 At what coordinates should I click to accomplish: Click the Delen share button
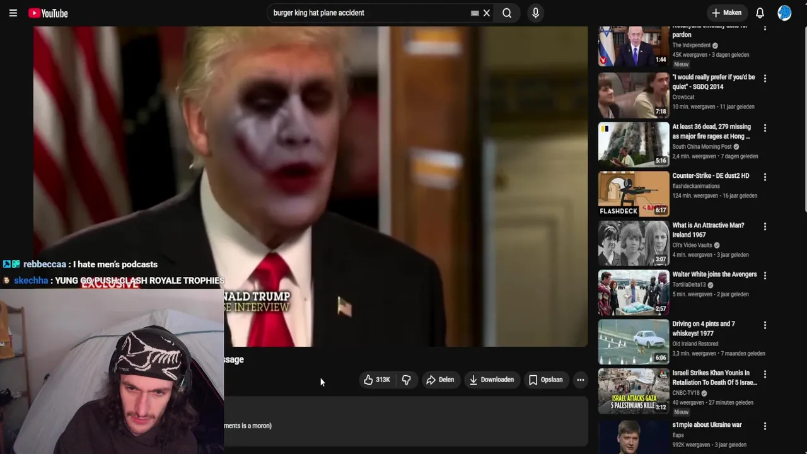click(440, 380)
